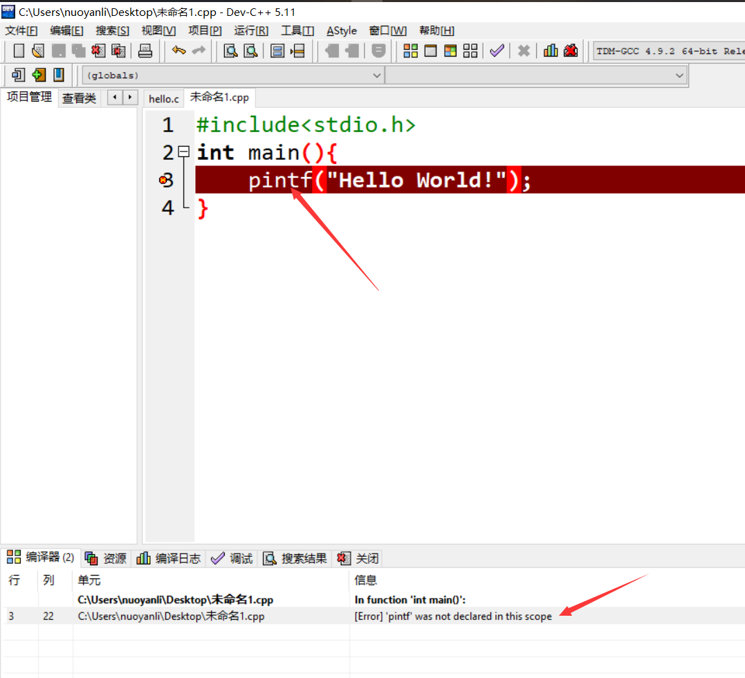Viewport: 745px width, 678px height.
Task: Open the (globals) scope dropdown
Action: pos(233,75)
